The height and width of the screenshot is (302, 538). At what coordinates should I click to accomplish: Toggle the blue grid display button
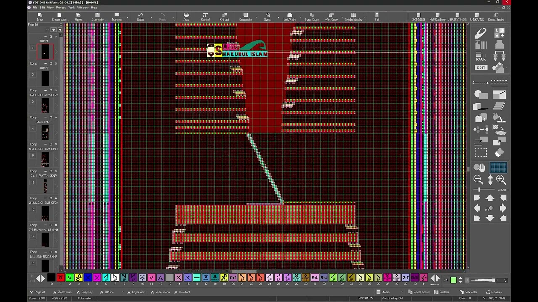pos(498,168)
